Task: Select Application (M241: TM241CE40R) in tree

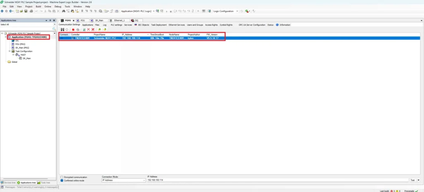Action: [29, 37]
